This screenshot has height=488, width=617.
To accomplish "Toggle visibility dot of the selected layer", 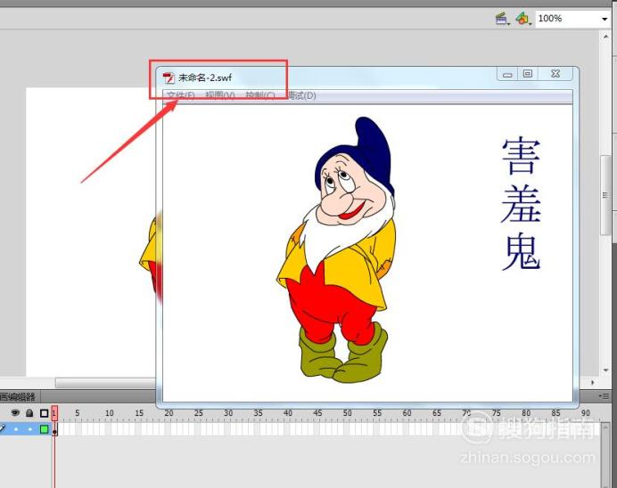I will [16, 429].
